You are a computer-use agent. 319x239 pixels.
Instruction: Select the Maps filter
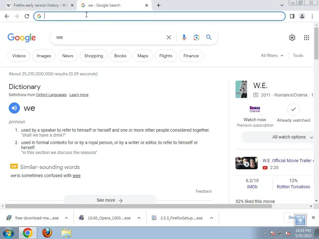pyautogui.click(x=143, y=56)
